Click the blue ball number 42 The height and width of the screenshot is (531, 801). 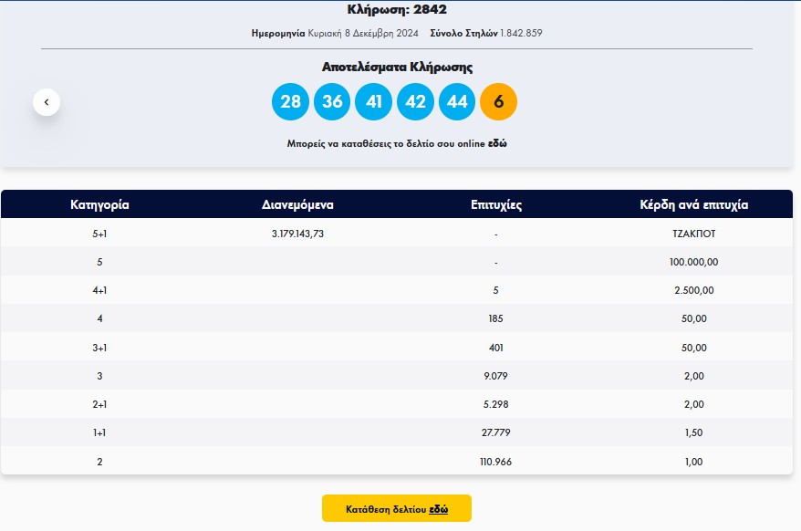tap(415, 101)
